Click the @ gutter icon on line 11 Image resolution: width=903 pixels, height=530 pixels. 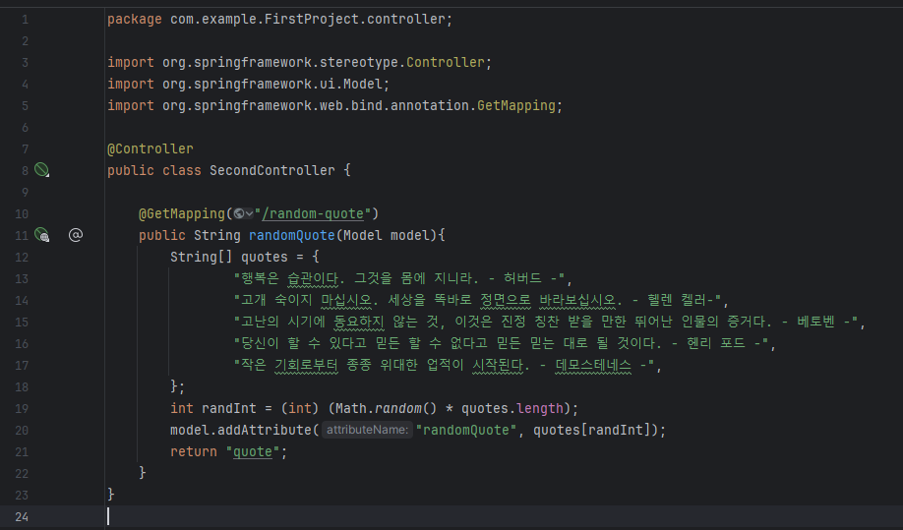(76, 235)
